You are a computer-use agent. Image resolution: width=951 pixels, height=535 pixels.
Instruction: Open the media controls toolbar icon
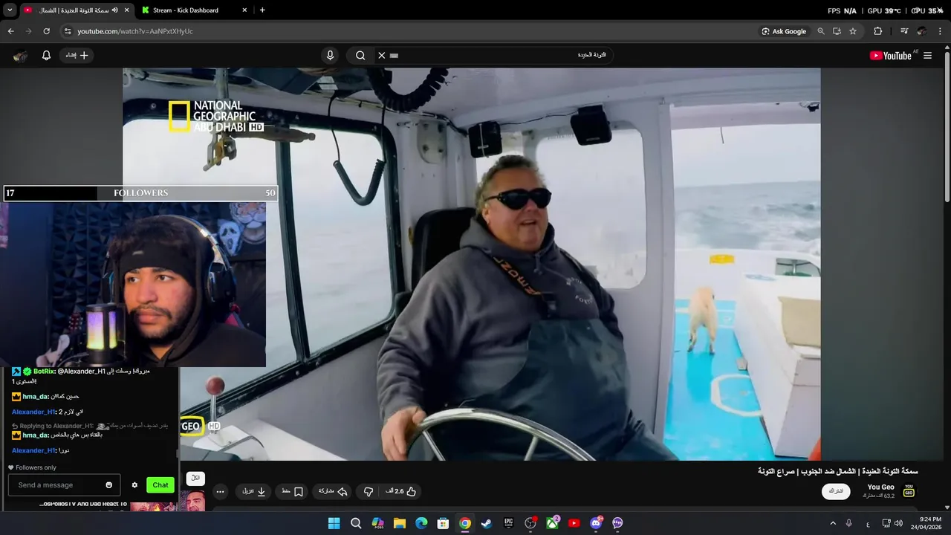[x=904, y=31]
